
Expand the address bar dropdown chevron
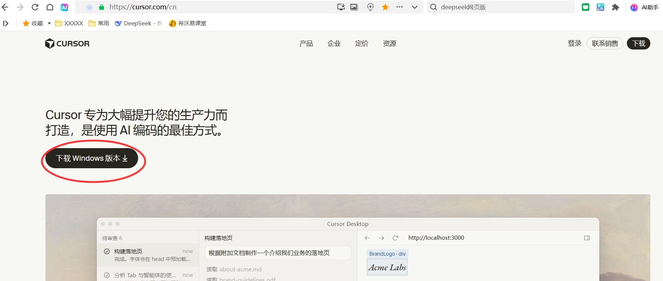point(415,7)
